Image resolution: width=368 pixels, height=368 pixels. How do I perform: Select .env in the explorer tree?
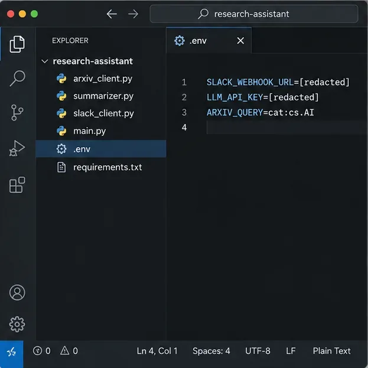point(101,149)
